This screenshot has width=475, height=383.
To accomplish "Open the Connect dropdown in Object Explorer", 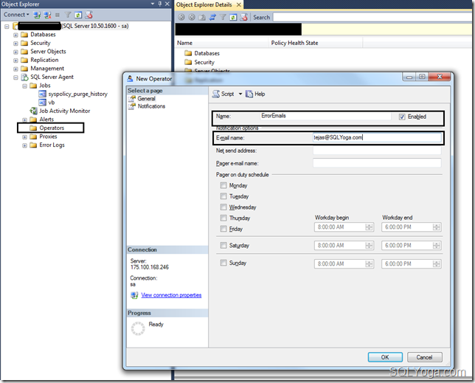I will pos(16,15).
